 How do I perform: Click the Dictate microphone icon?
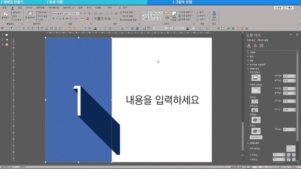coord(214,14)
